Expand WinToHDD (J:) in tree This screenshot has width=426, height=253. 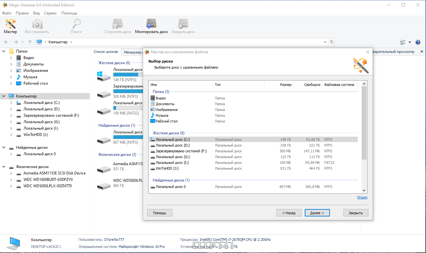(x=11, y=135)
